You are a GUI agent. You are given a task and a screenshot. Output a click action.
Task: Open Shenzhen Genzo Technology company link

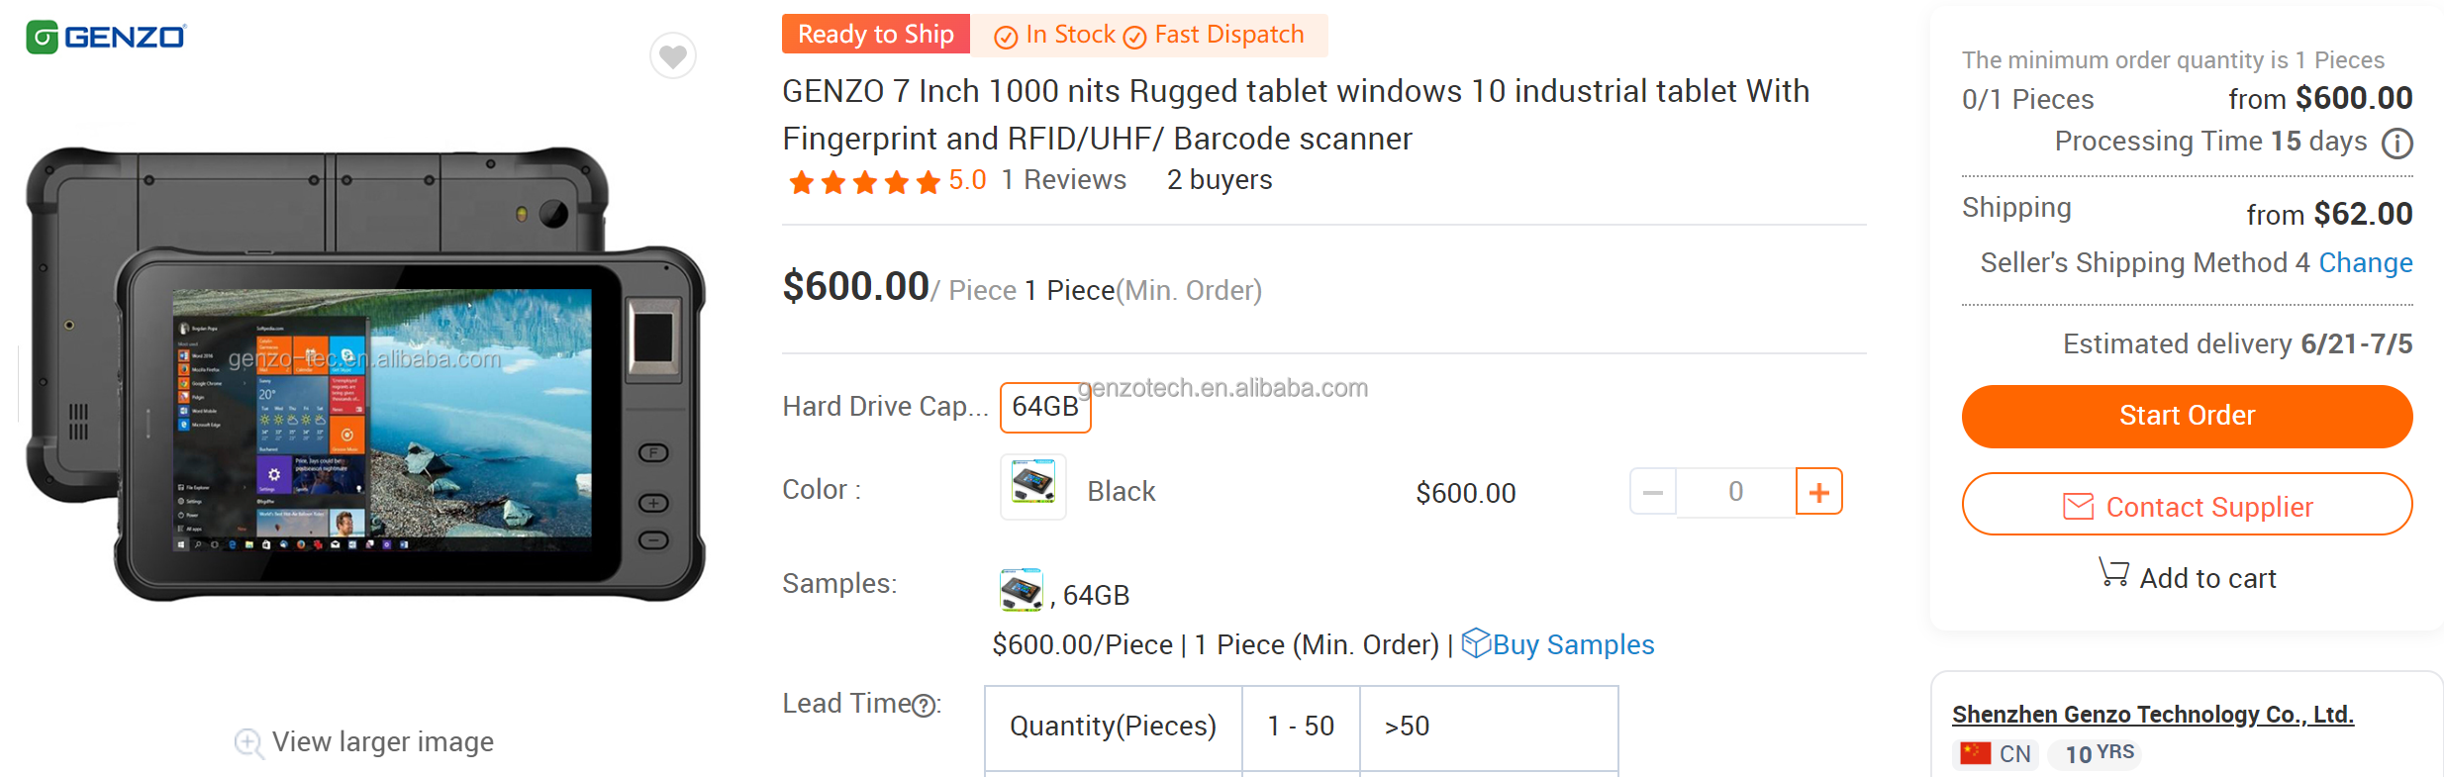point(2152,715)
